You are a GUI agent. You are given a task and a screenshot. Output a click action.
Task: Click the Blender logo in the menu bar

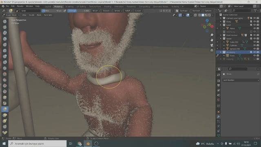tap(3, 6)
